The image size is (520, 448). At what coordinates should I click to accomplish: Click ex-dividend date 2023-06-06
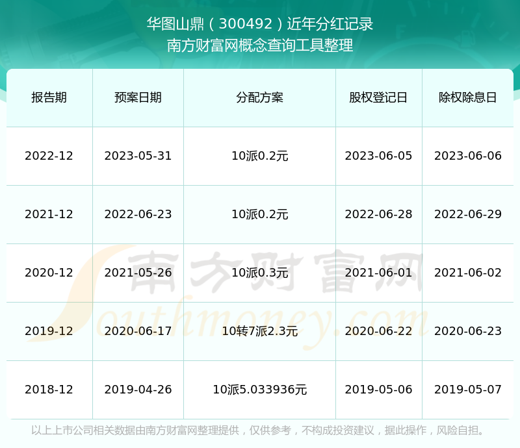[x=467, y=156]
